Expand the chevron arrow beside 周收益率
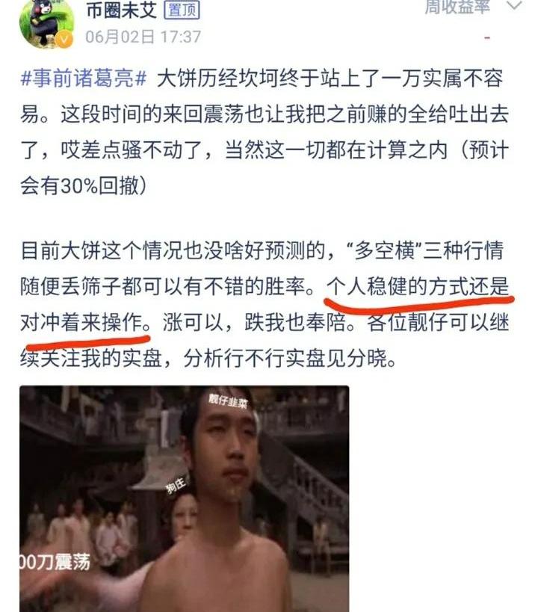Viewport: 538px width, 612px height. click(514, 5)
